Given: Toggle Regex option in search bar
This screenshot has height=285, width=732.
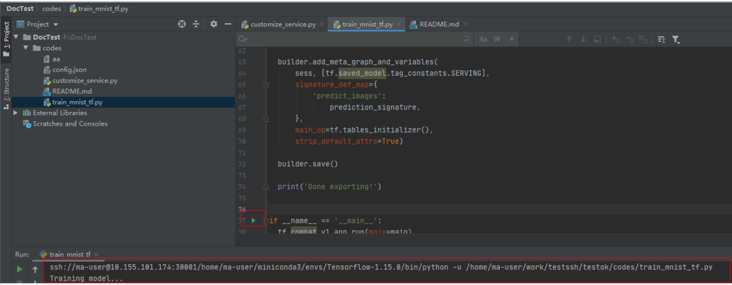Looking at the screenshot, I should (x=511, y=39).
